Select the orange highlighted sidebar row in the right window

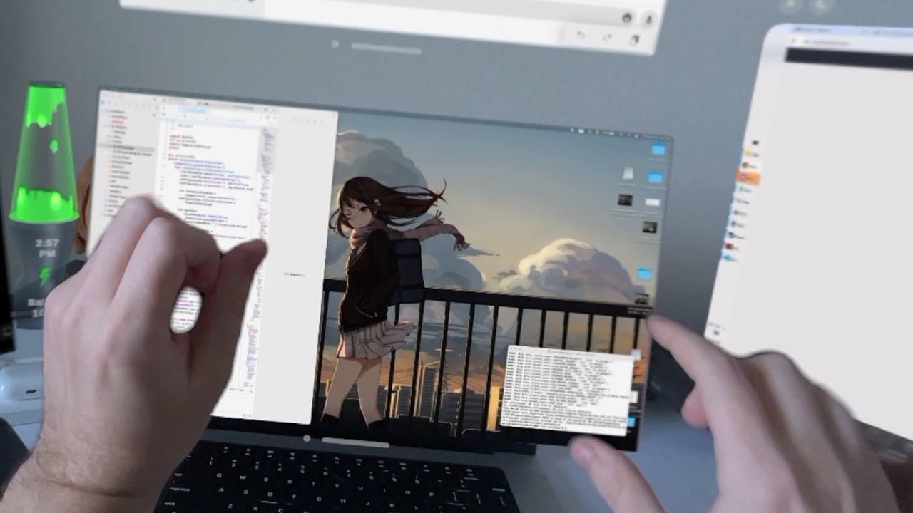749,175
